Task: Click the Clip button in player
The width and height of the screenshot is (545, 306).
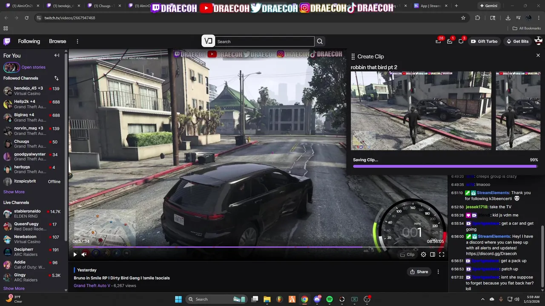Action: coord(407,255)
